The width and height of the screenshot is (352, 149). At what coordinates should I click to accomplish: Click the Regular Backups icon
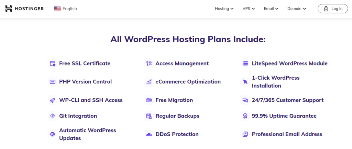[x=149, y=116]
